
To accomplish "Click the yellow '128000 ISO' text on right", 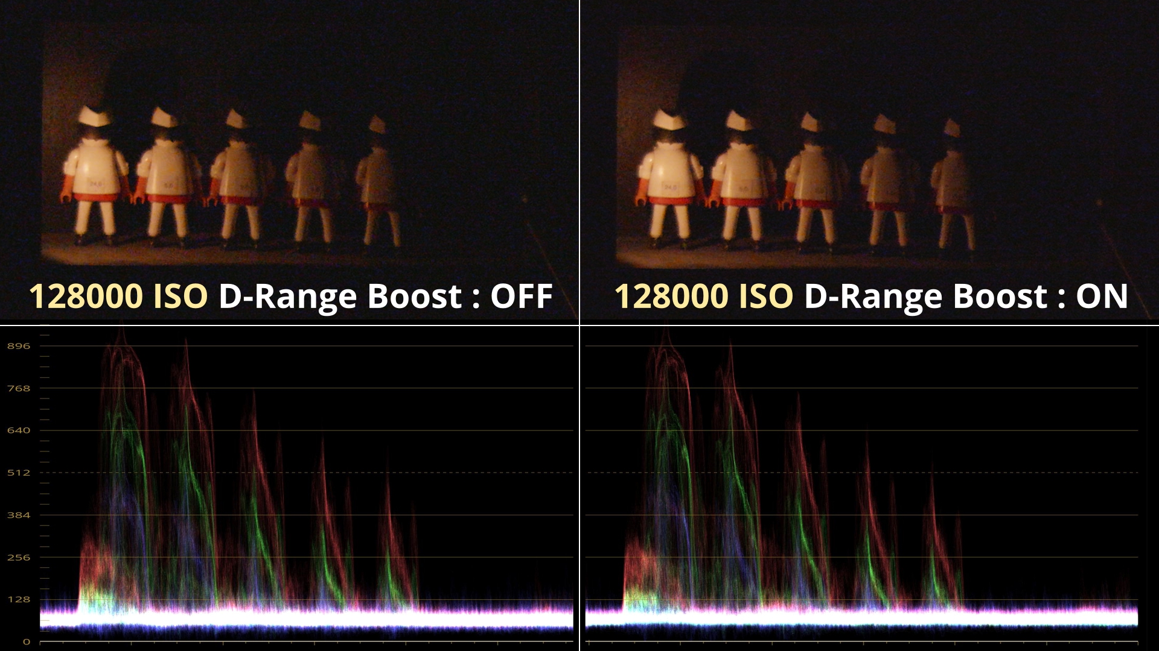I will (704, 297).
